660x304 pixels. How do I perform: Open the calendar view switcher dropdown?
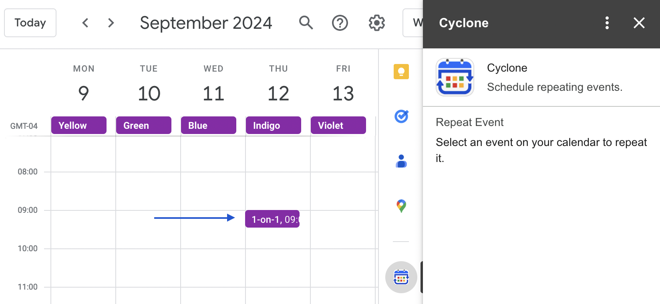click(412, 23)
